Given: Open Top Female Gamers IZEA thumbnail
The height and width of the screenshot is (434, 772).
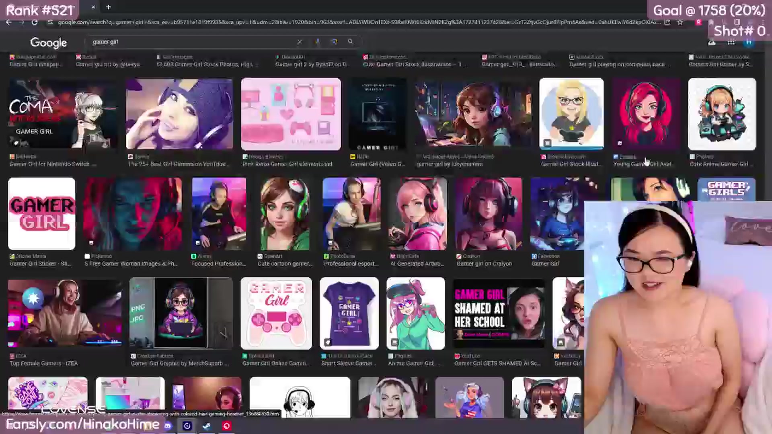Looking at the screenshot, I should [x=65, y=313].
